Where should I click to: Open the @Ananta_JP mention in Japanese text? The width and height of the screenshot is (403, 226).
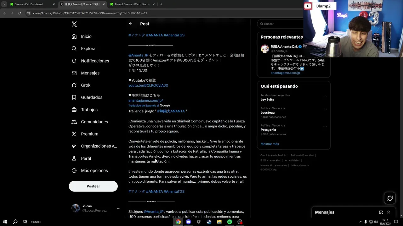pos(138,55)
